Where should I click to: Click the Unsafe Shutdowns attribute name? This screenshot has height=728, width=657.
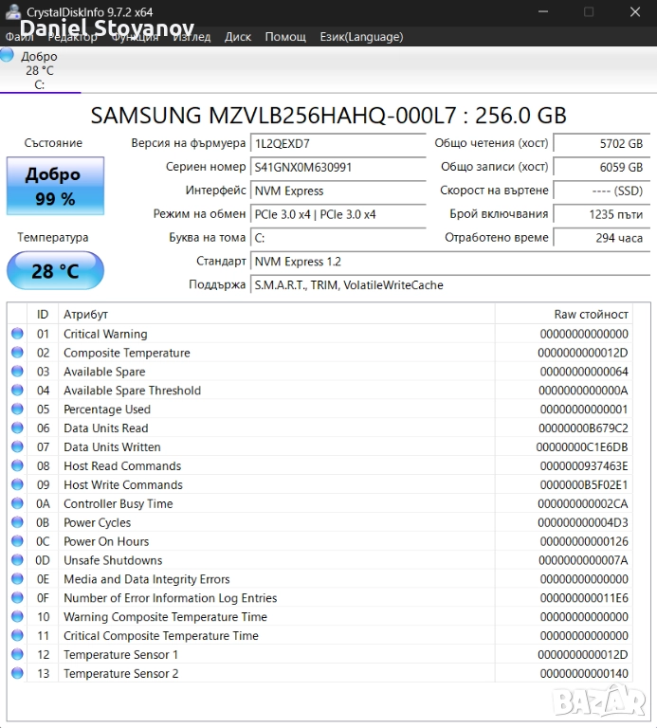coord(113,560)
